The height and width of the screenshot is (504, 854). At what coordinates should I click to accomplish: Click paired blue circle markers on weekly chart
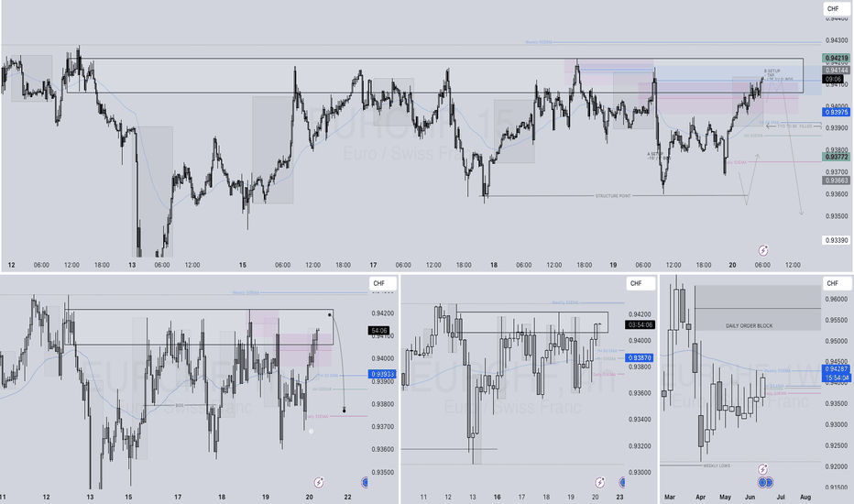(x=766, y=482)
